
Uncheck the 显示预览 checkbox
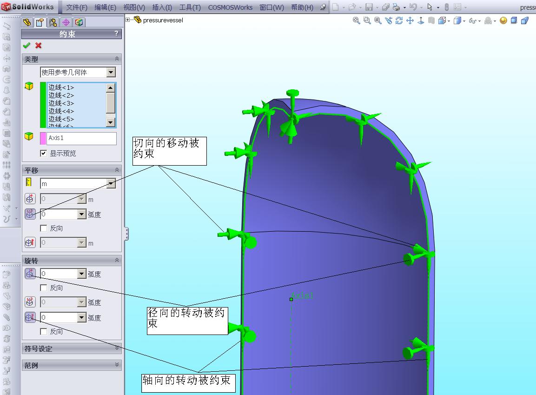43,153
